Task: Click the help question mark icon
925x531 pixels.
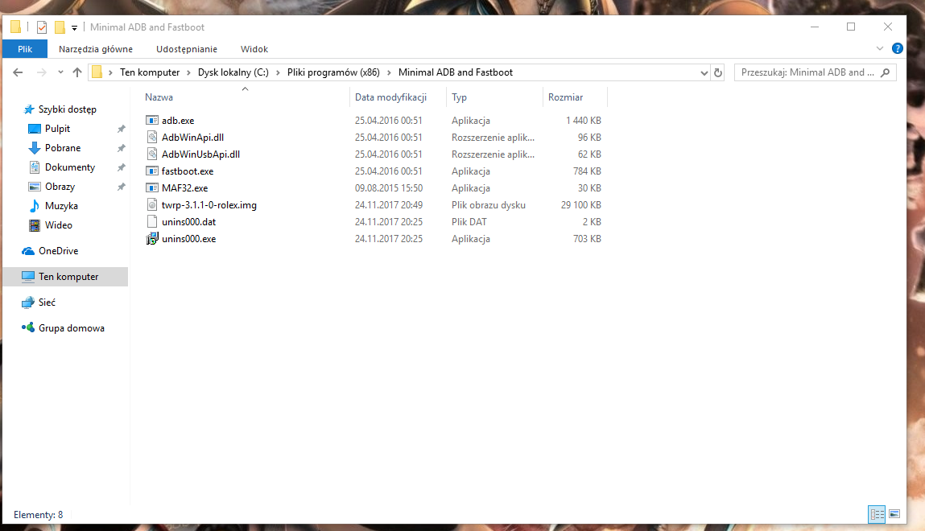Action: click(x=898, y=49)
